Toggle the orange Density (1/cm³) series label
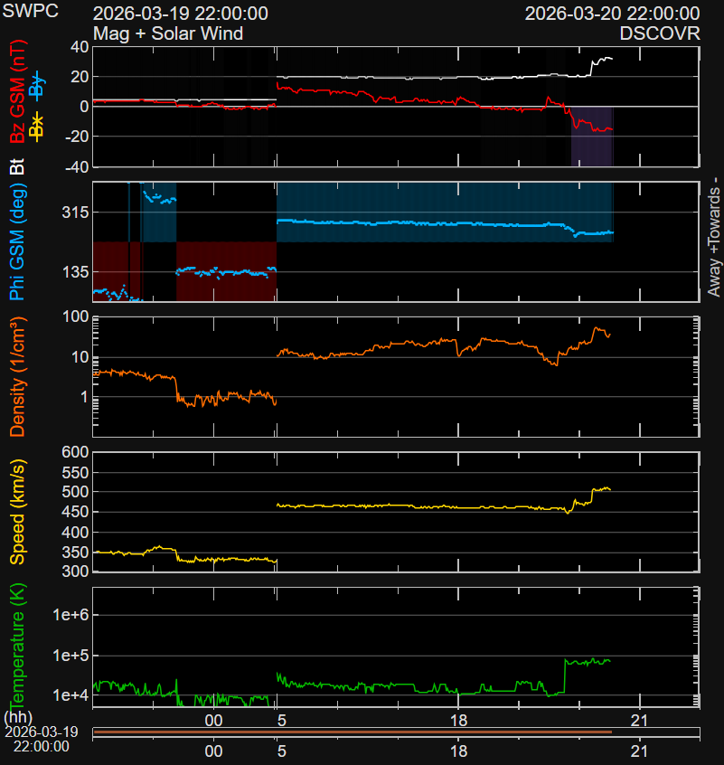The image size is (724, 765). (x=17, y=376)
